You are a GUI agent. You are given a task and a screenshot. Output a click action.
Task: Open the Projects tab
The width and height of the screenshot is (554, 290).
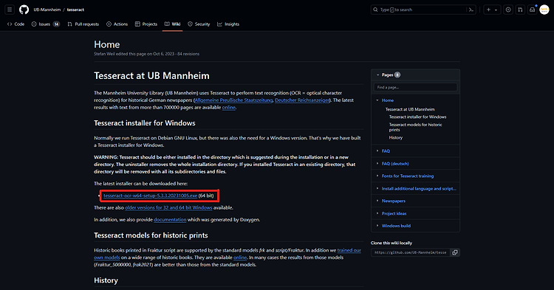pos(146,24)
